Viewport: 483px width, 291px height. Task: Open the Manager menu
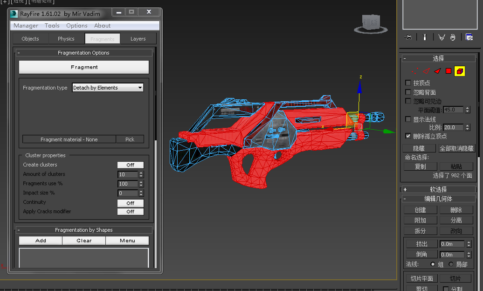point(26,26)
